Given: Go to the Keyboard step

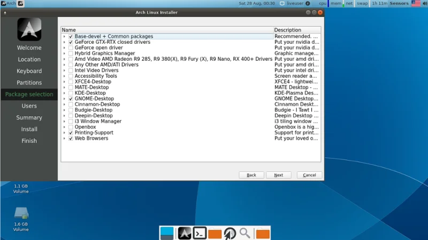Looking at the screenshot, I should coord(29,71).
